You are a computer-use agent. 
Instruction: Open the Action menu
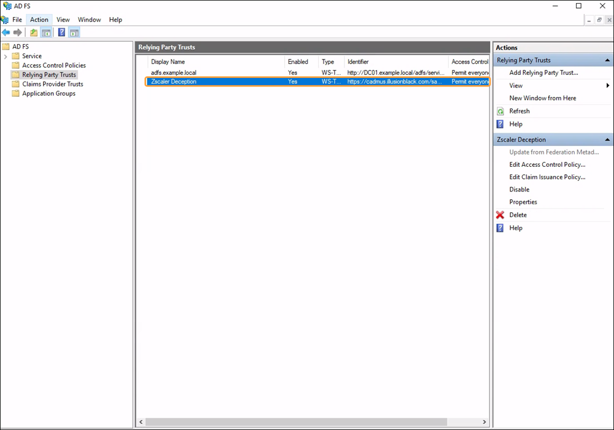click(x=39, y=19)
